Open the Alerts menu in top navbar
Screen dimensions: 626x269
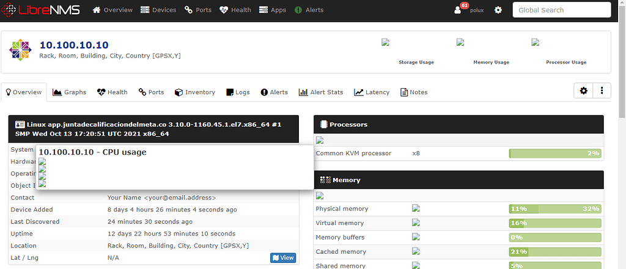pyautogui.click(x=309, y=10)
